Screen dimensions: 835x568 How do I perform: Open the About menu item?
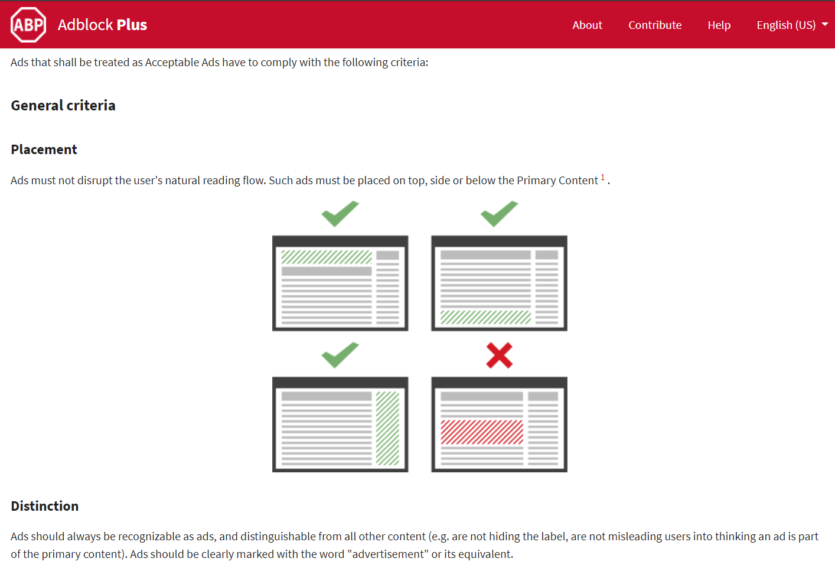pyautogui.click(x=587, y=25)
